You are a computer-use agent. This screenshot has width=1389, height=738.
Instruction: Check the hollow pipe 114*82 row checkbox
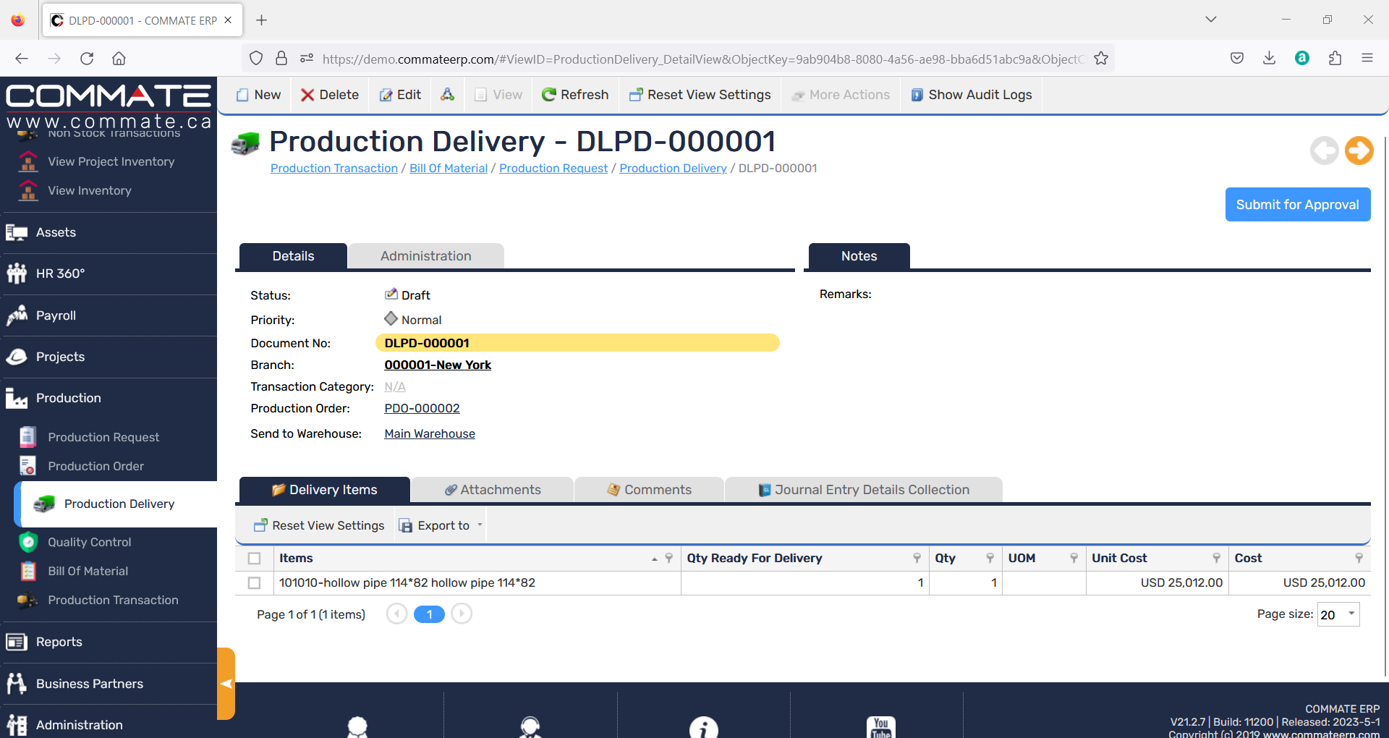(254, 583)
